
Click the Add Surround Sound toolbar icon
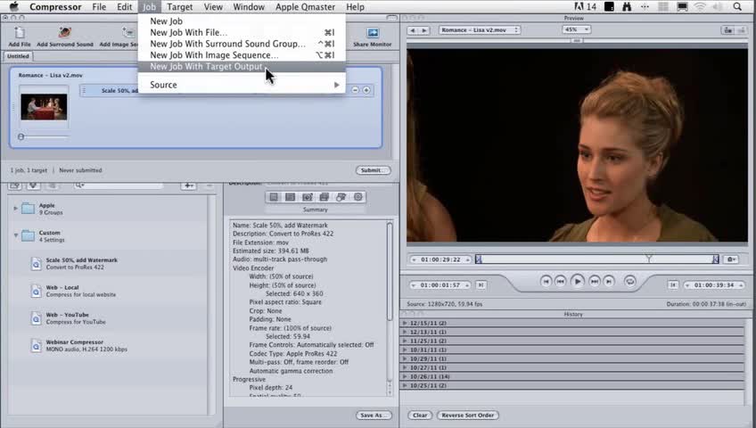click(x=64, y=37)
